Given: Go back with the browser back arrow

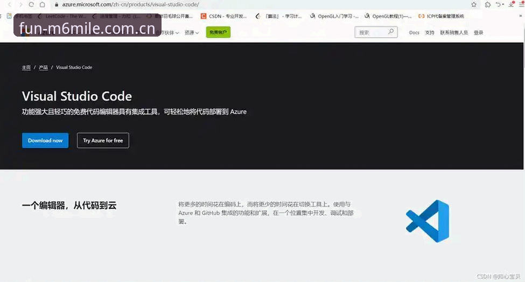Looking at the screenshot, I should coord(10,4).
